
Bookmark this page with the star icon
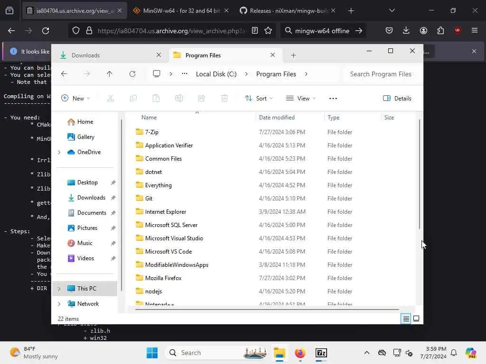(x=268, y=31)
